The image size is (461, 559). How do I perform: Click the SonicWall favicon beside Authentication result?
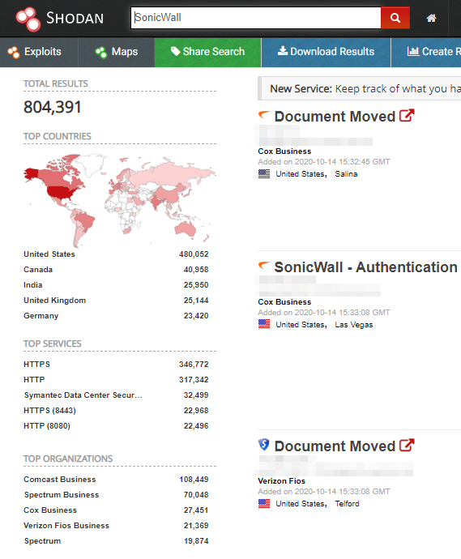(x=264, y=266)
